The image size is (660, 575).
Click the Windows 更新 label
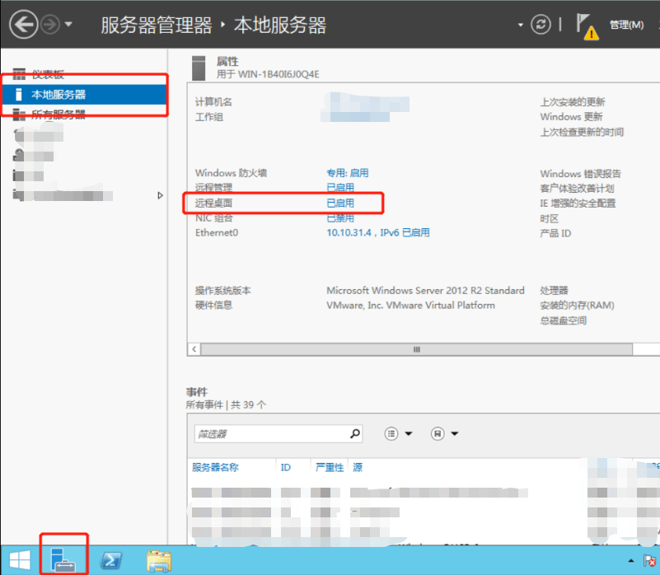(x=571, y=117)
